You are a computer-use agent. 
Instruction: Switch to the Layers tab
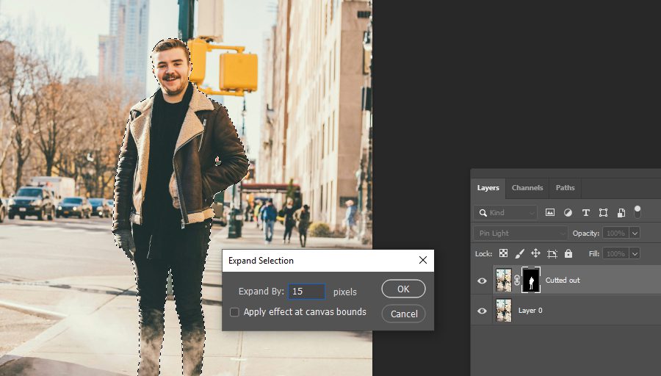point(488,188)
